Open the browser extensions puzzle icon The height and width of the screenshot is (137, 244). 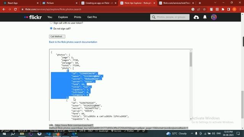(223, 9)
